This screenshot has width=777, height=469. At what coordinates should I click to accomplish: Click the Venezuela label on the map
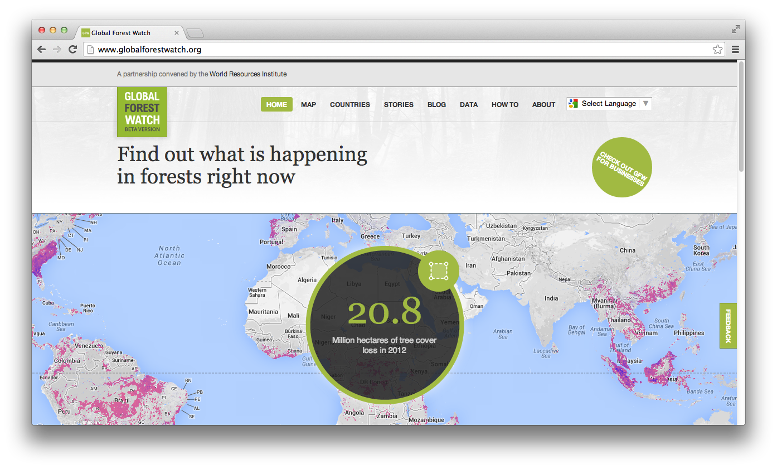click(x=89, y=346)
